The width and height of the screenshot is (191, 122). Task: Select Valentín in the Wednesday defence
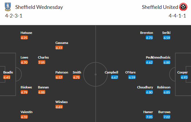[26, 112]
